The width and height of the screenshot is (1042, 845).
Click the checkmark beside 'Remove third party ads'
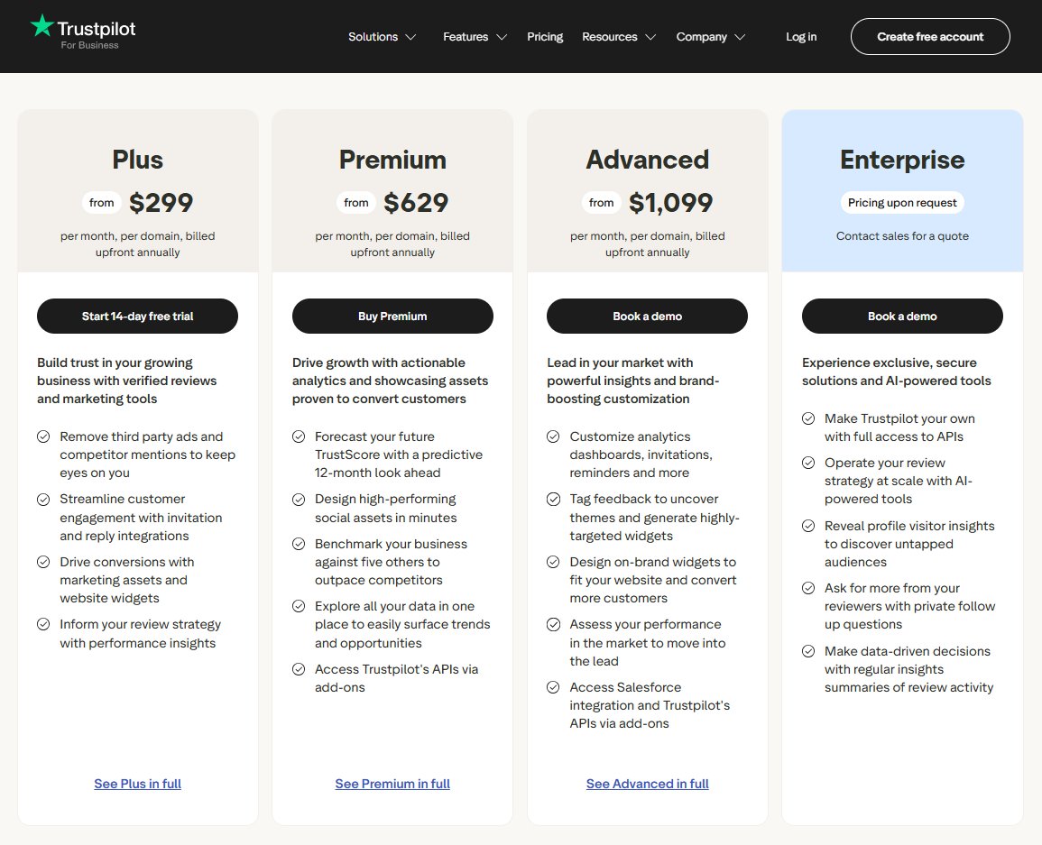coord(43,436)
